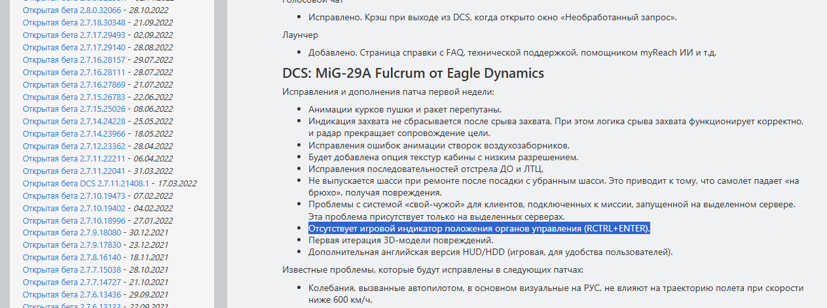Click the bullet Анимации курков пушки и ракет перепутаны

[x=405, y=109]
